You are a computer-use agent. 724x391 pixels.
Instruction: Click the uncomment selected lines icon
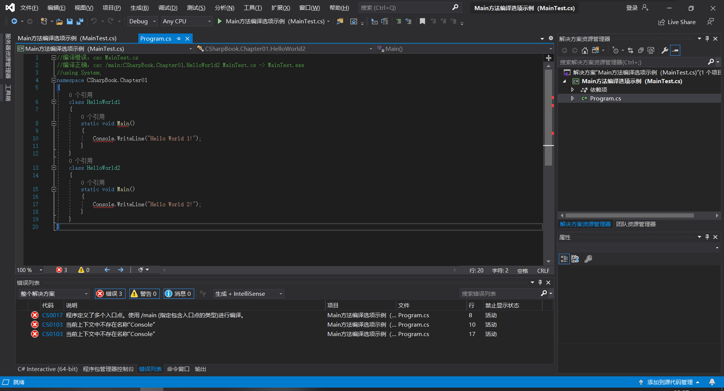click(408, 21)
